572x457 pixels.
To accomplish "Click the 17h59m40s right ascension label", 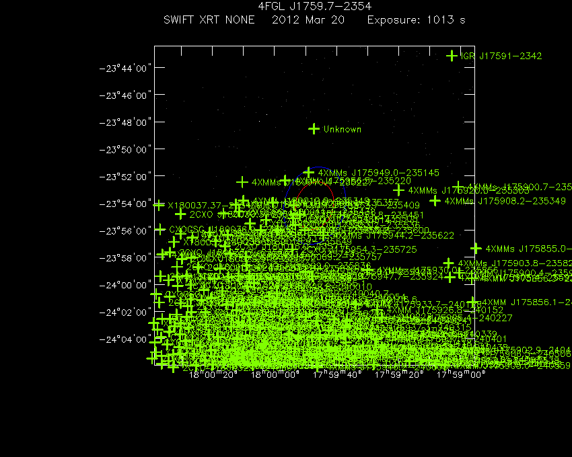I will [337, 374].
